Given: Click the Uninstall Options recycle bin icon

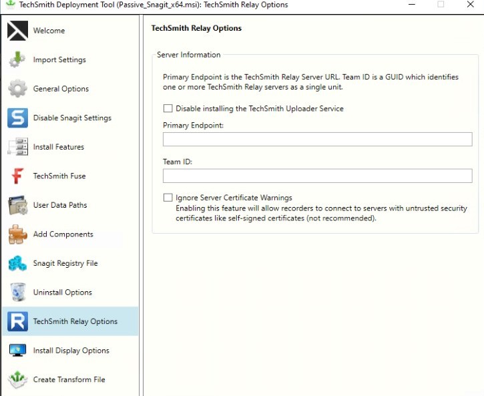Looking at the screenshot, I should coord(17,292).
